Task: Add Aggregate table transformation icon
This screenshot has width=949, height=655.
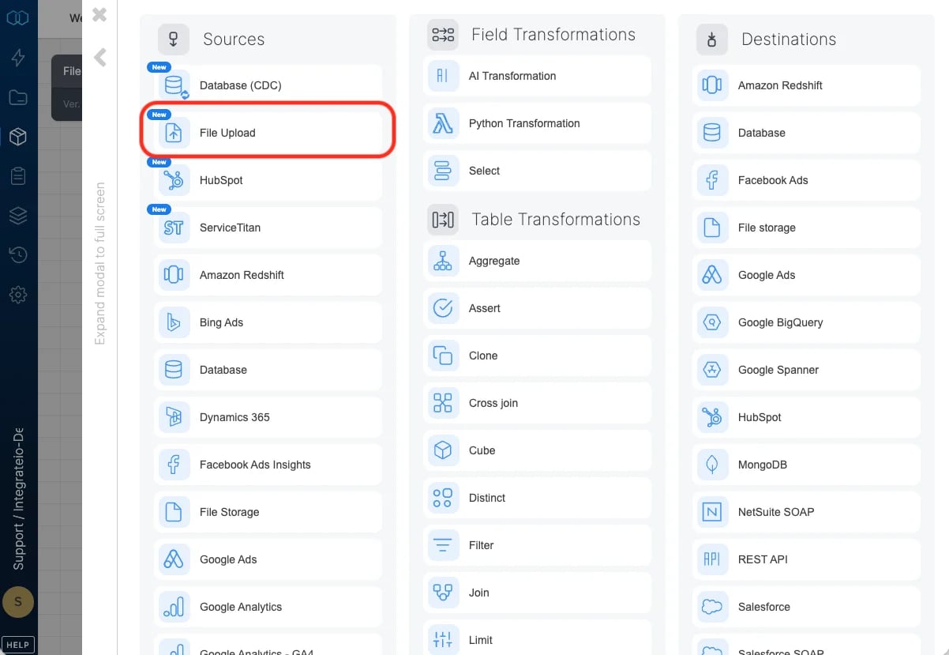Action: (x=443, y=261)
